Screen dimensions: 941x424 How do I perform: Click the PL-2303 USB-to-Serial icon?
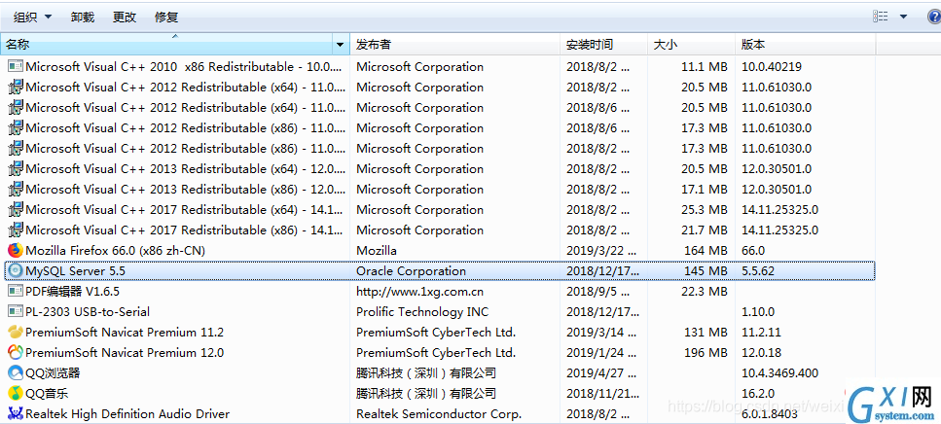click(x=15, y=311)
